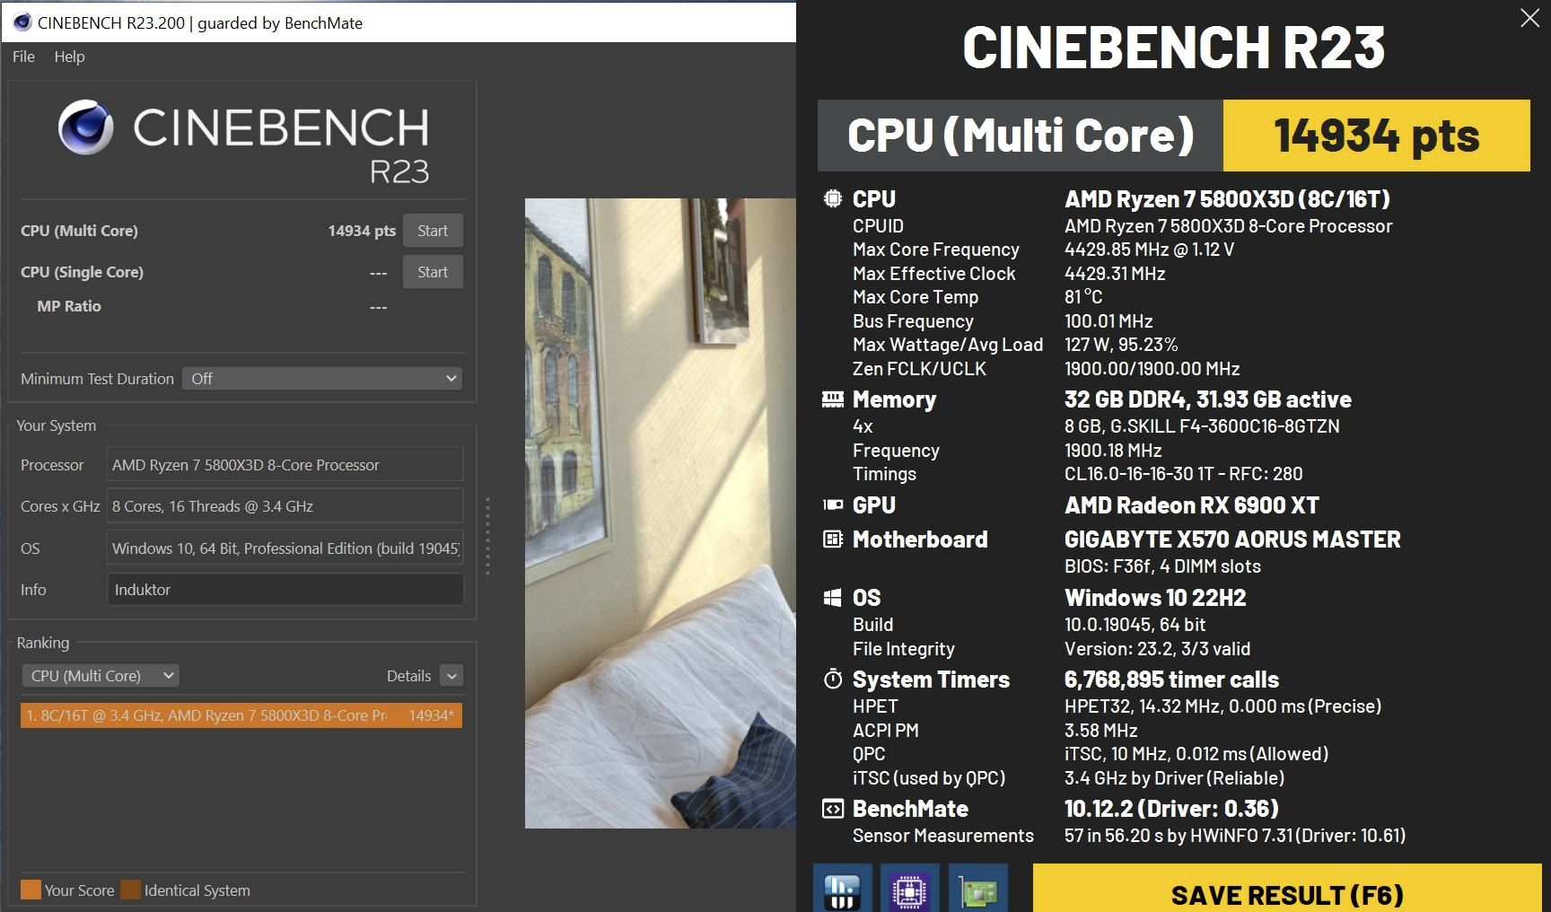
Task: Click the Windows 10 22H2 text
Action: pyautogui.click(x=1155, y=598)
